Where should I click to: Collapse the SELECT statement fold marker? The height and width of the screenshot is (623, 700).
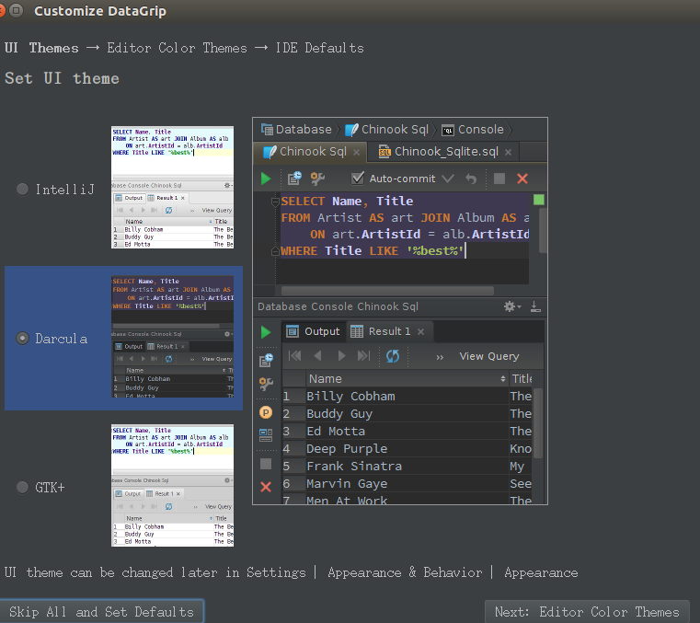click(275, 202)
